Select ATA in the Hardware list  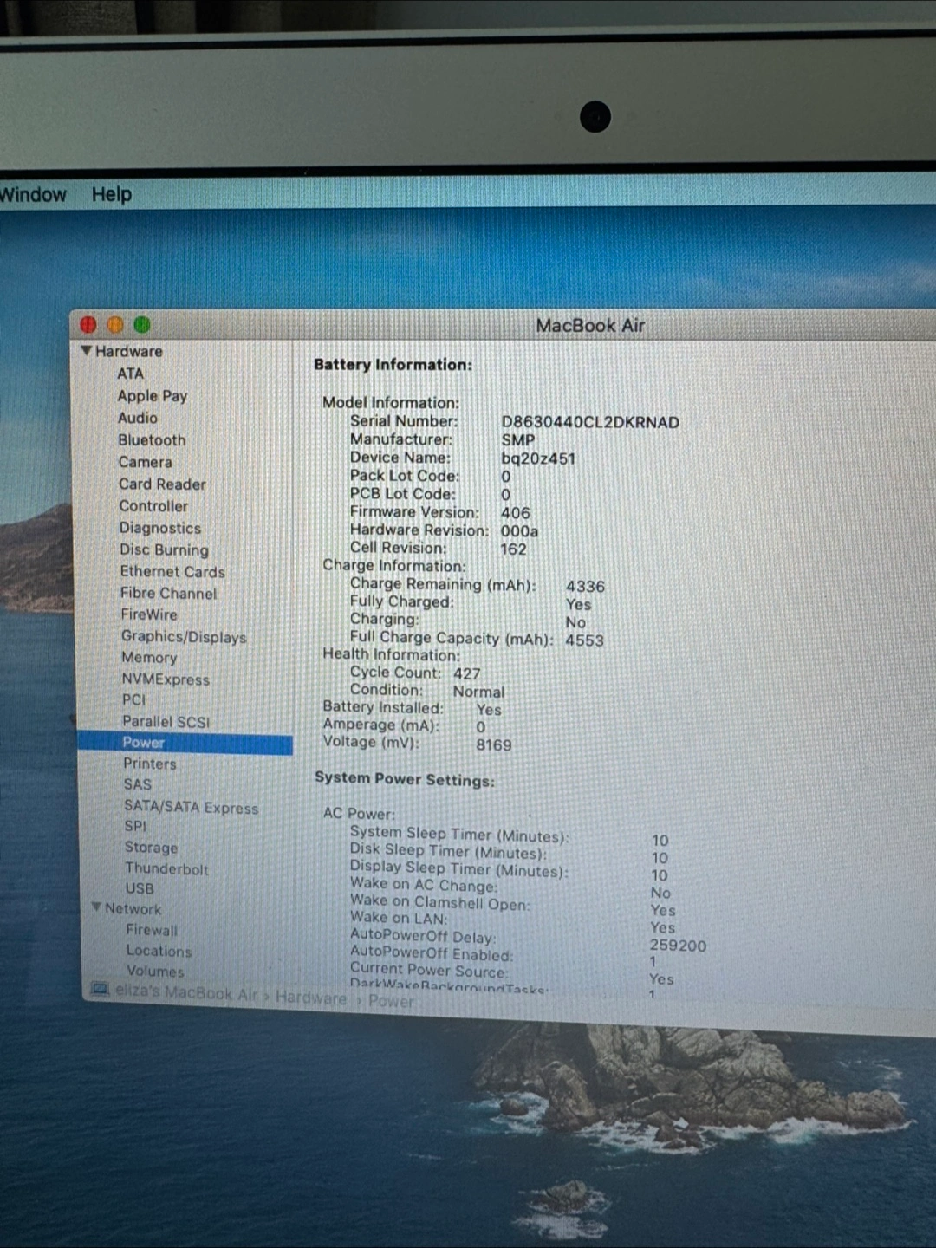click(x=131, y=374)
